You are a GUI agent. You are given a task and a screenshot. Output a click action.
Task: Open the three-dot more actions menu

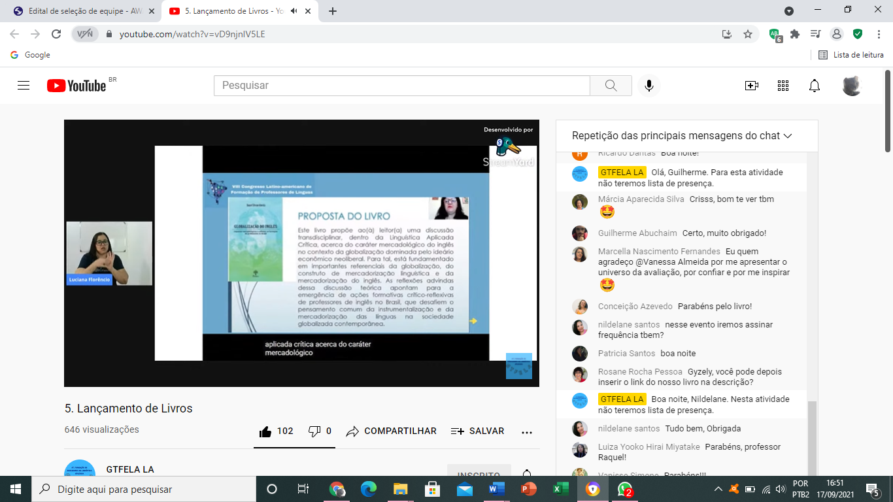tap(527, 431)
